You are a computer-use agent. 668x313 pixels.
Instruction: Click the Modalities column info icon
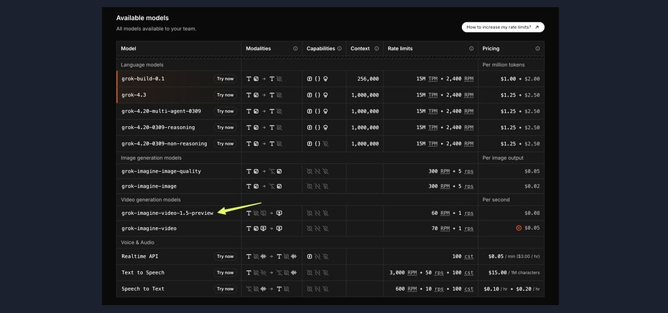point(295,49)
